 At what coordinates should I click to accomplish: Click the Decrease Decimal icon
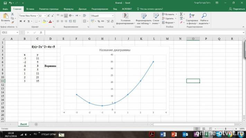point(112,21)
